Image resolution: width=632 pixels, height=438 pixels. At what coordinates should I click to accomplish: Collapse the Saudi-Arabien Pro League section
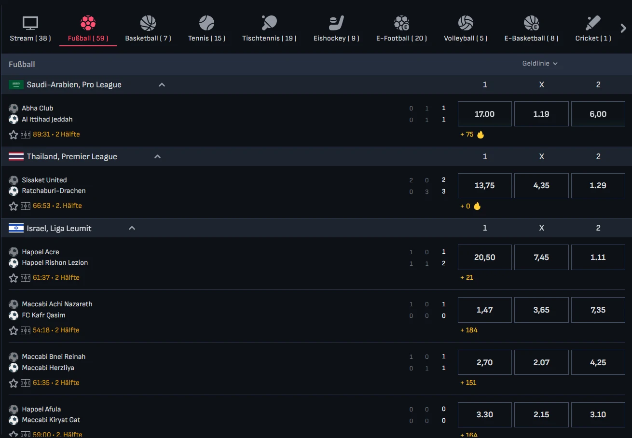click(162, 85)
